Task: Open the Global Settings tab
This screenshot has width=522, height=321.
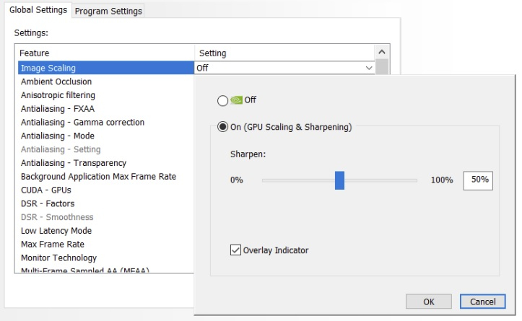Action: tap(38, 10)
